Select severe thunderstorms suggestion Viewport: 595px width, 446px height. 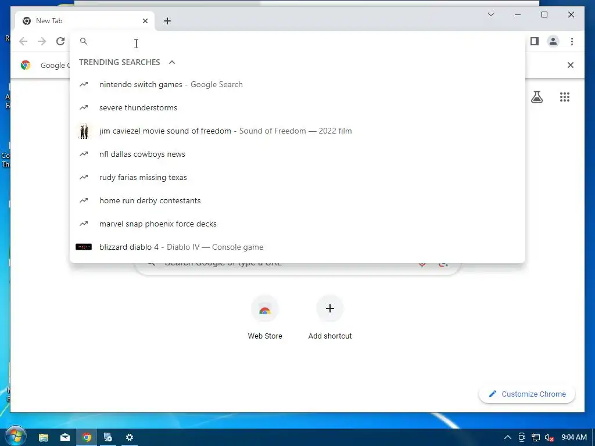coord(297,107)
